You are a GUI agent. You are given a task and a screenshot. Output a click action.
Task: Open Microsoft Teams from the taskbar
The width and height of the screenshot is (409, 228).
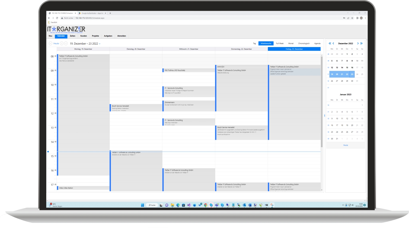(217, 205)
